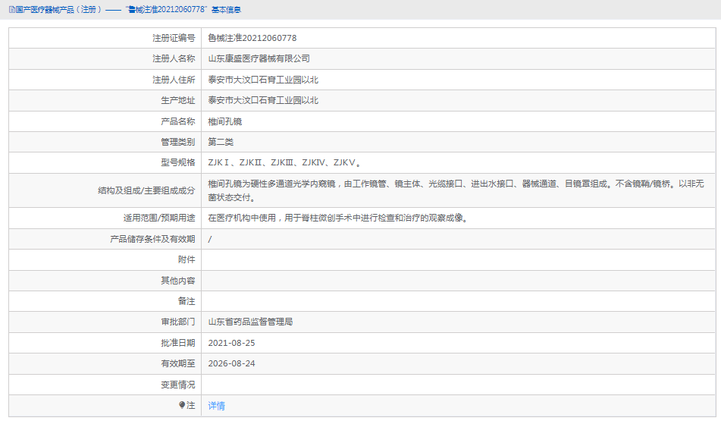Screen dimensions: 721x421
Task: Click the 适用范围/预期用途 label
Action: [x=159, y=218]
